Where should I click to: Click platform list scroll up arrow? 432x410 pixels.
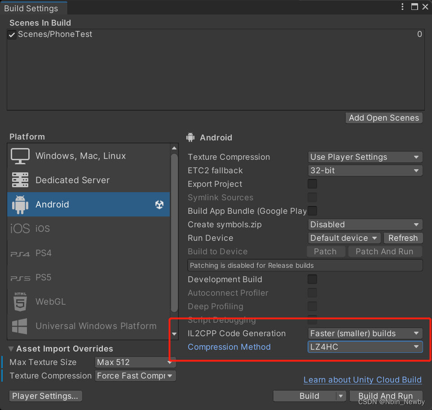[174, 148]
